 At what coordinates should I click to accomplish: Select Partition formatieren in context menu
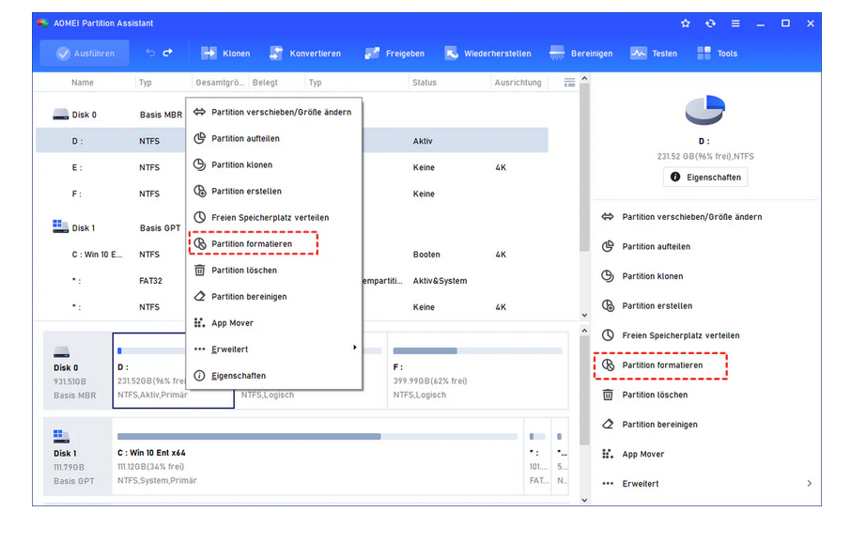tap(252, 244)
